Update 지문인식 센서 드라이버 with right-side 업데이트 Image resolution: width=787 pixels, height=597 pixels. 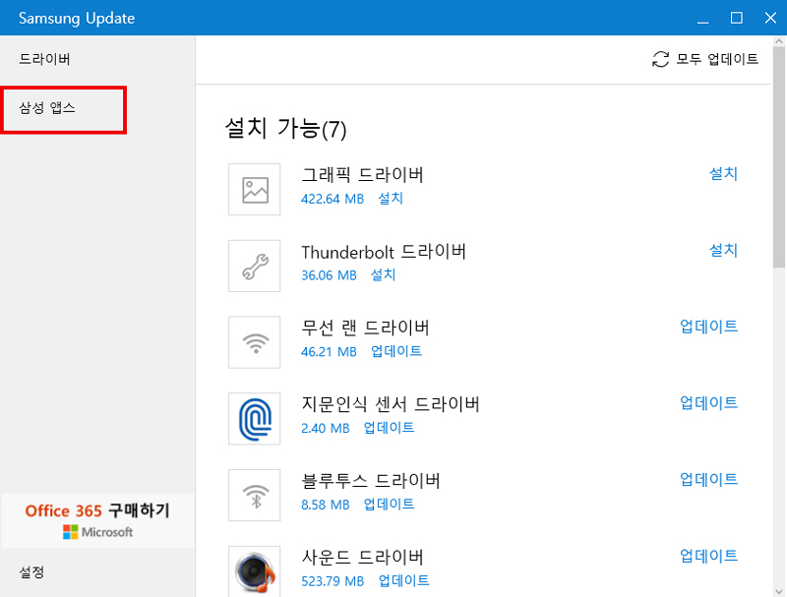[708, 403]
